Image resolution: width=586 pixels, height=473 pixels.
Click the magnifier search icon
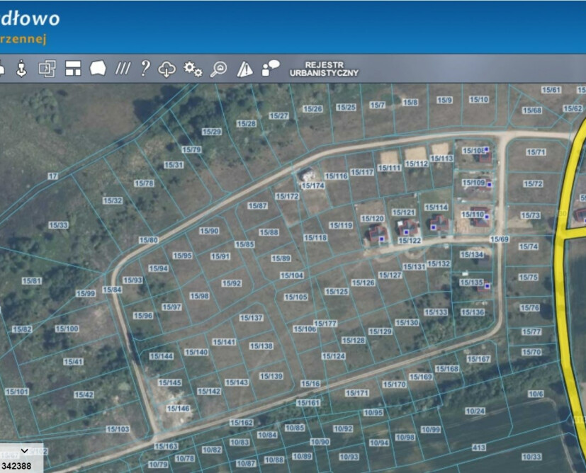pyautogui.click(x=219, y=69)
